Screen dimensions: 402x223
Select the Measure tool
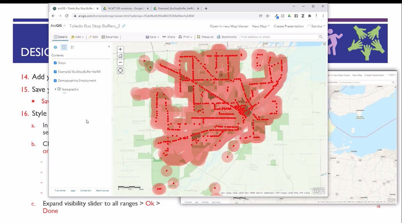point(205,37)
